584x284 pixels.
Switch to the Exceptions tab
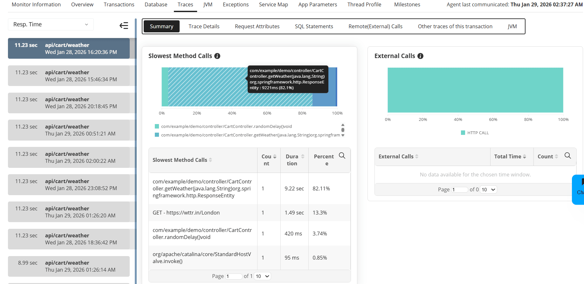point(236,4)
